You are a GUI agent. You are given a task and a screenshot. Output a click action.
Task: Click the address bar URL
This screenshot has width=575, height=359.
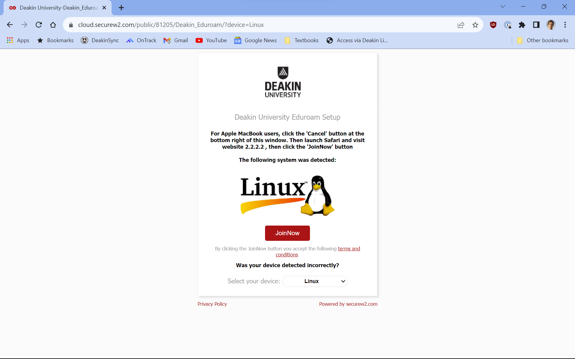[x=171, y=25]
